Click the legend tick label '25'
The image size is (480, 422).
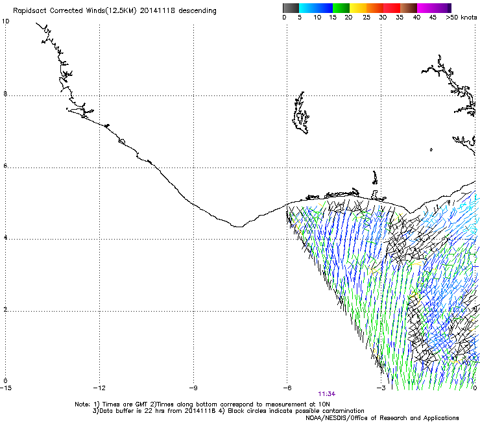pyautogui.click(x=366, y=18)
